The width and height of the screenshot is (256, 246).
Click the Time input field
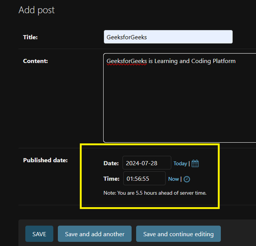coord(144,178)
